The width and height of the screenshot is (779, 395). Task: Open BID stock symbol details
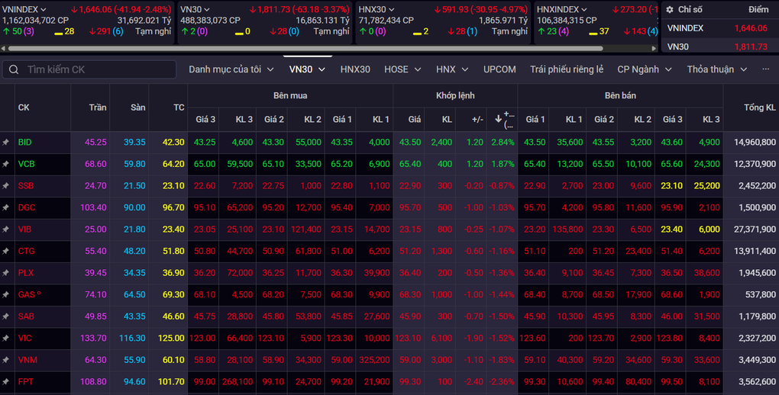pos(25,143)
